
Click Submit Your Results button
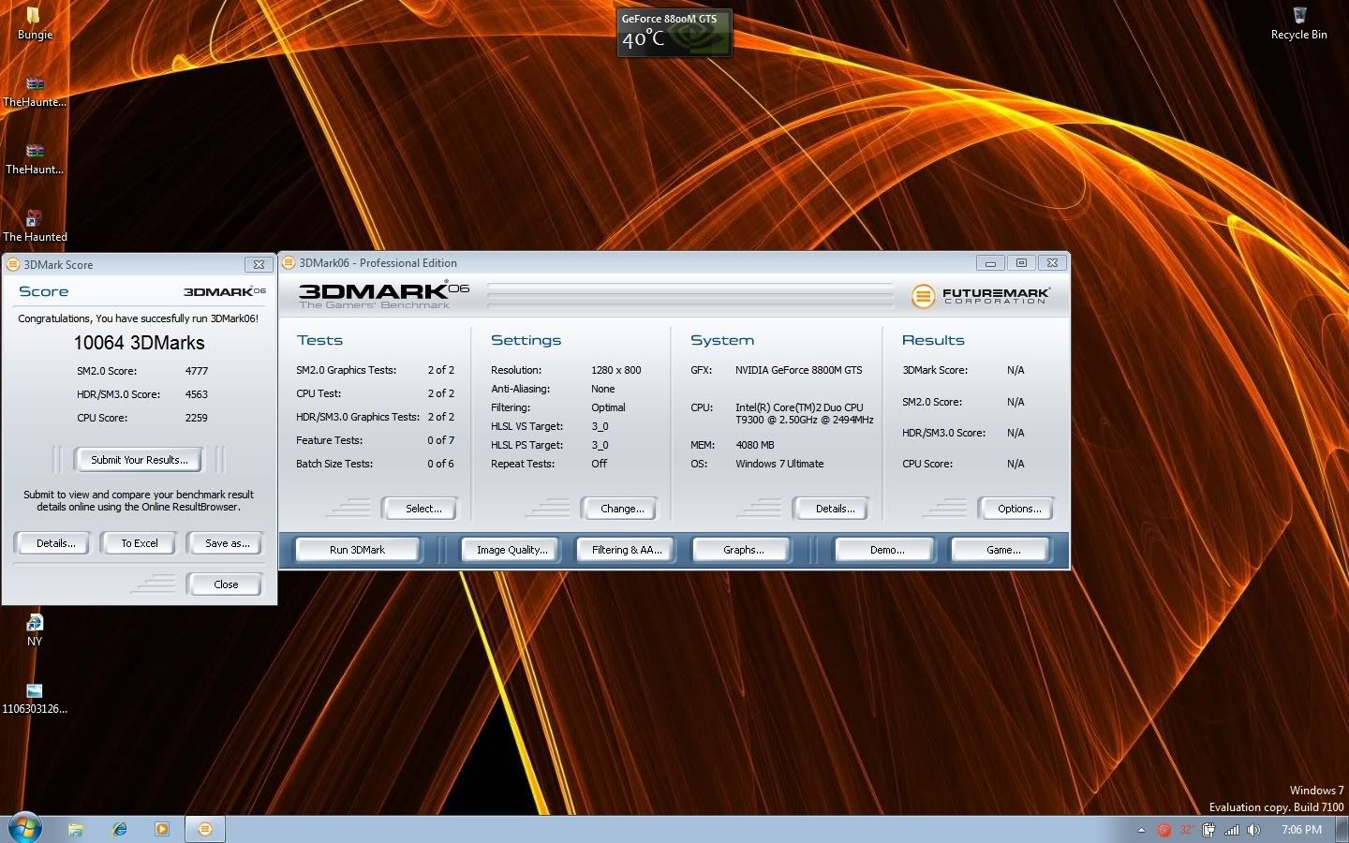(x=139, y=460)
